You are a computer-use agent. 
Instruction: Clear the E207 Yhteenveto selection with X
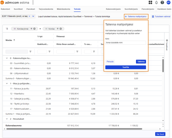click(29, 16)
